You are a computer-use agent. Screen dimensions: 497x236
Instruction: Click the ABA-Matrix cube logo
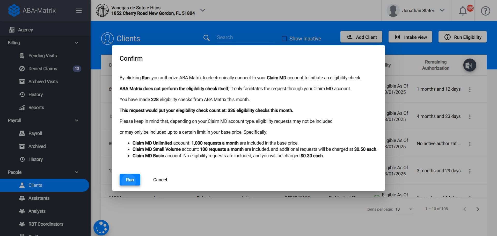click(14, 10)
